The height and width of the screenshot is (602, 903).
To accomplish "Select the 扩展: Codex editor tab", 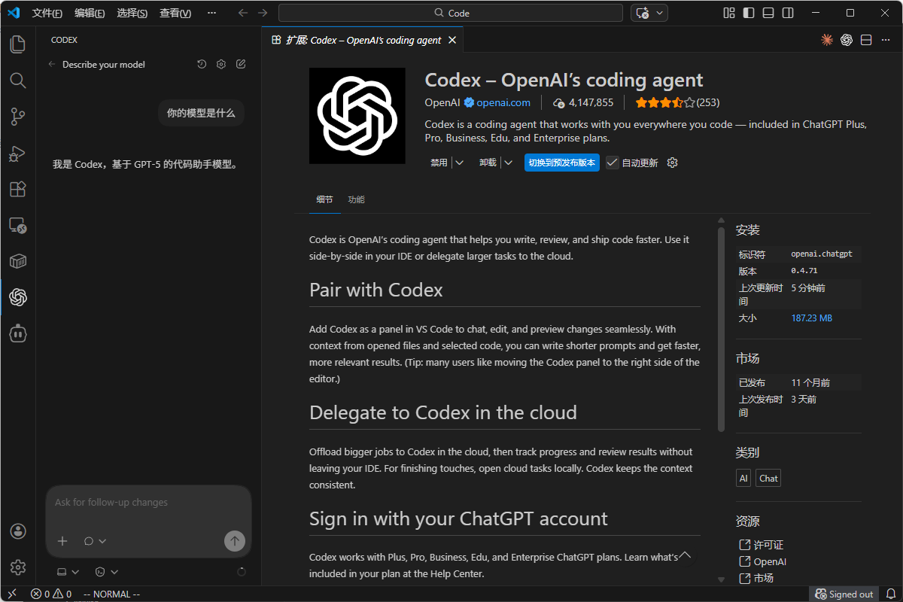I will pos(363,40).
